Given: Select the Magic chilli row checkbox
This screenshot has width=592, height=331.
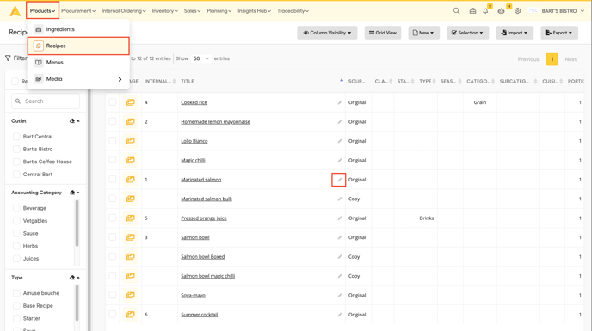Looking at the screenshot, I should [113, 160].
